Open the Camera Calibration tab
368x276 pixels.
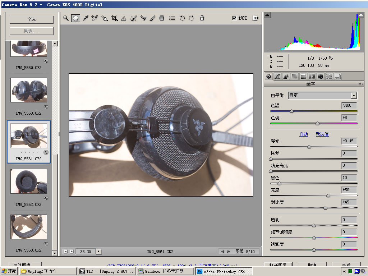click(x=321, y=76)
